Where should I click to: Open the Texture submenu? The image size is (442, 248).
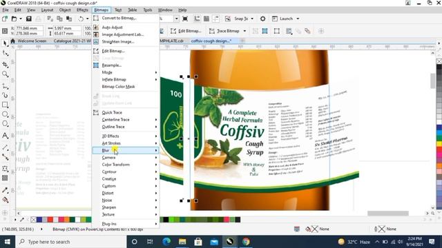[x=126, y=214]
